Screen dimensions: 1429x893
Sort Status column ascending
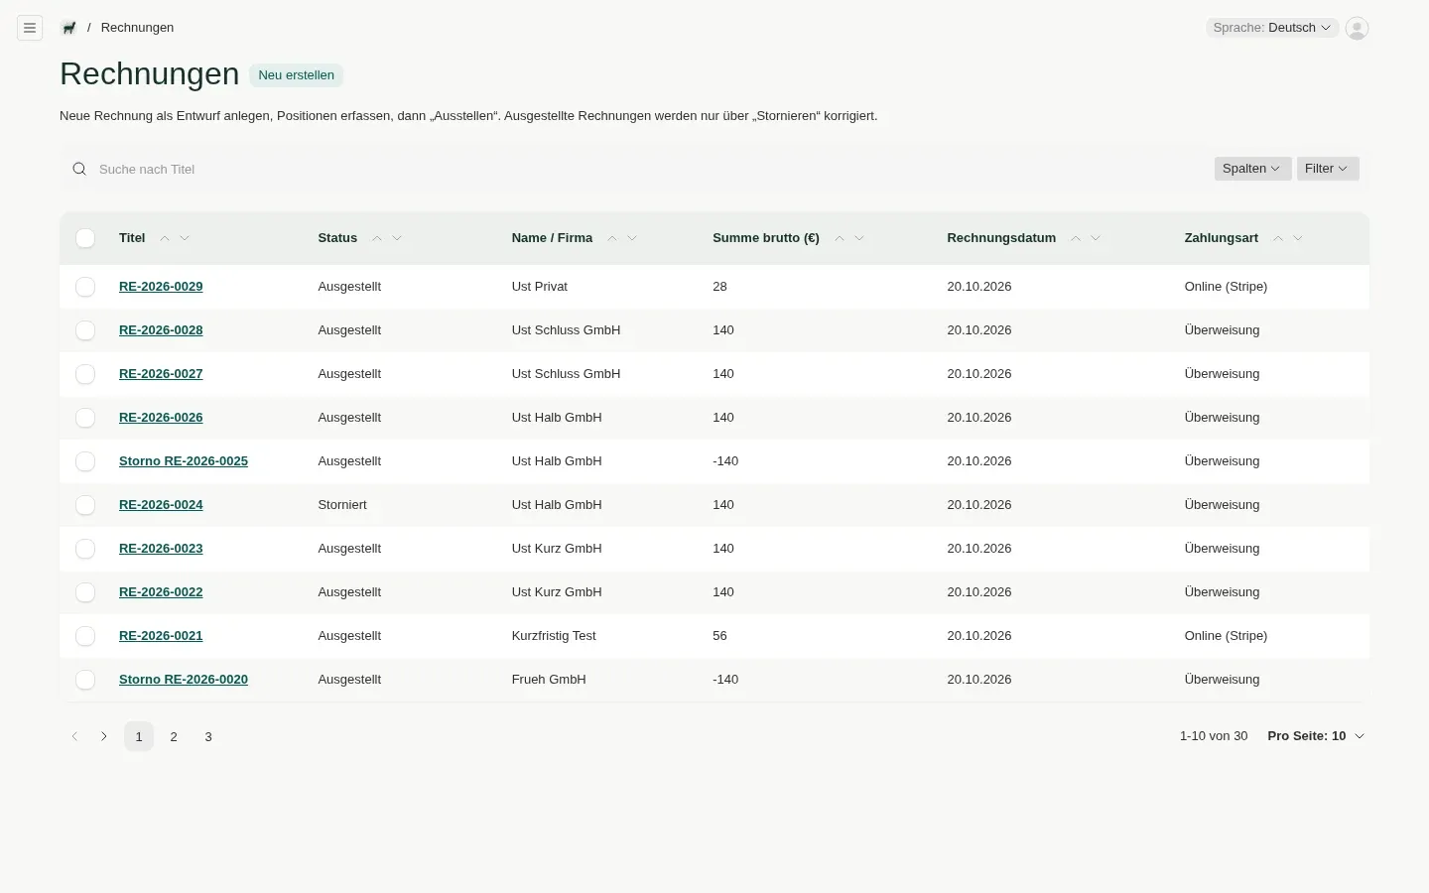[x=377, y=238]
